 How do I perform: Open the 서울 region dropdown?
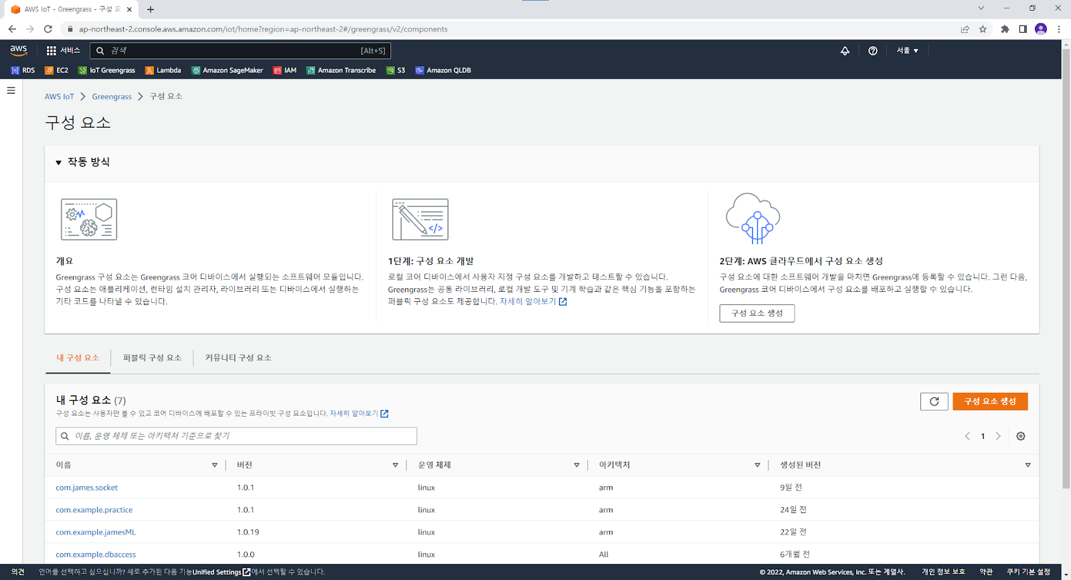coord(907,50)
